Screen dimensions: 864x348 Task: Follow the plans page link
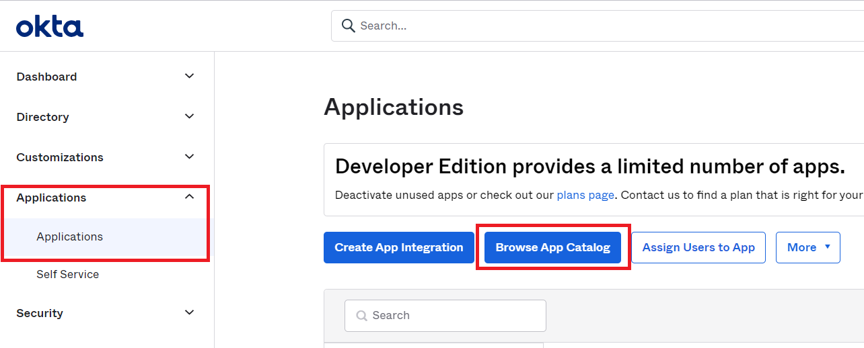585,195
